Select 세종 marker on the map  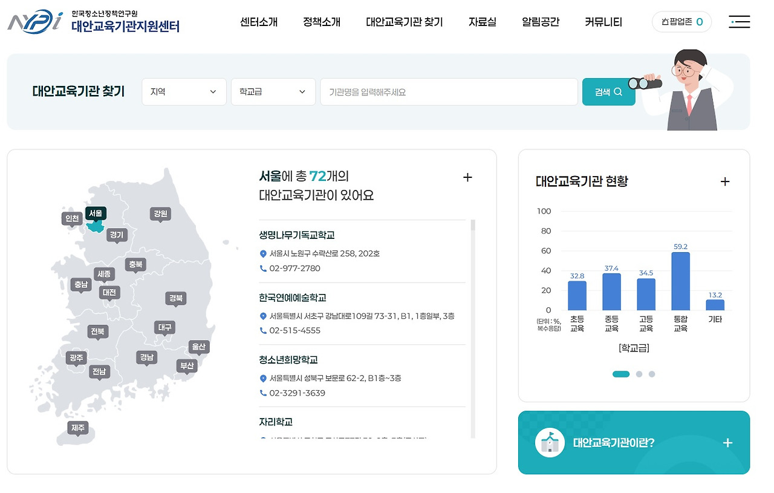104,275
